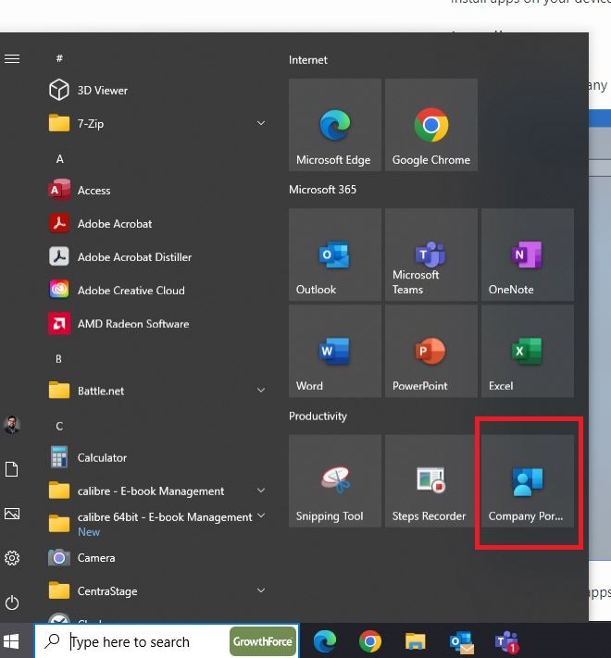Open the Snipping Tool tile
Viewport: 611px width, 658px height.
tap(335, 481)
